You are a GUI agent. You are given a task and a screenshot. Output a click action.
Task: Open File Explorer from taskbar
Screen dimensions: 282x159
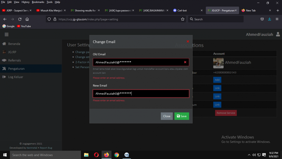coord(86,155)
